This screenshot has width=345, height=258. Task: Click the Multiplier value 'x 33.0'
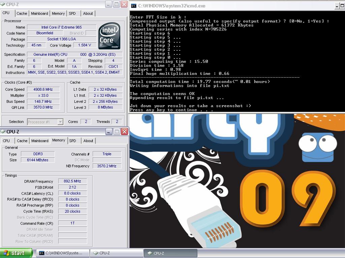coord(43,95)
